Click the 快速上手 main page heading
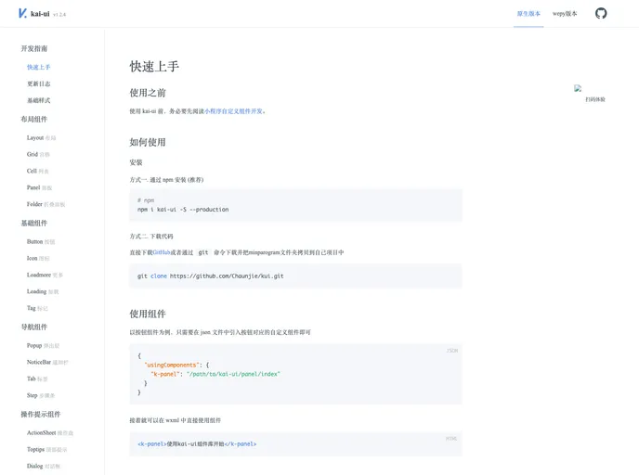Viewport: 639px width, 475px height. tap(154, 67)
